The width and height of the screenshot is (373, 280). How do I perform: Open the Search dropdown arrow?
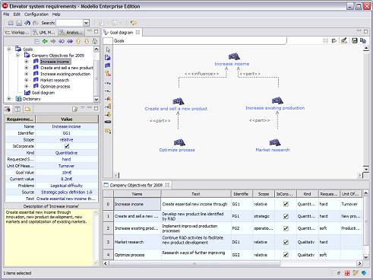[x=86, y=23]
